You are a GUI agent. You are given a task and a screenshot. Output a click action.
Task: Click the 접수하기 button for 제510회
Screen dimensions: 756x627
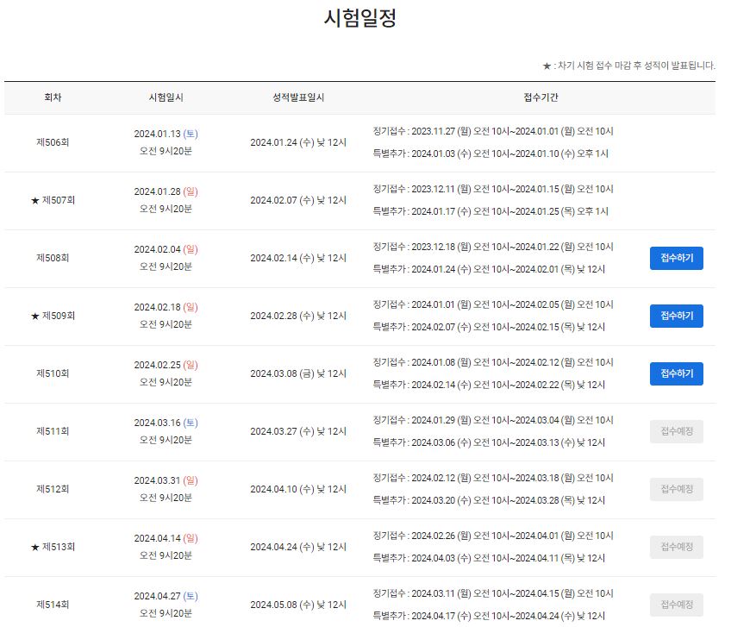tap(676, 373)
